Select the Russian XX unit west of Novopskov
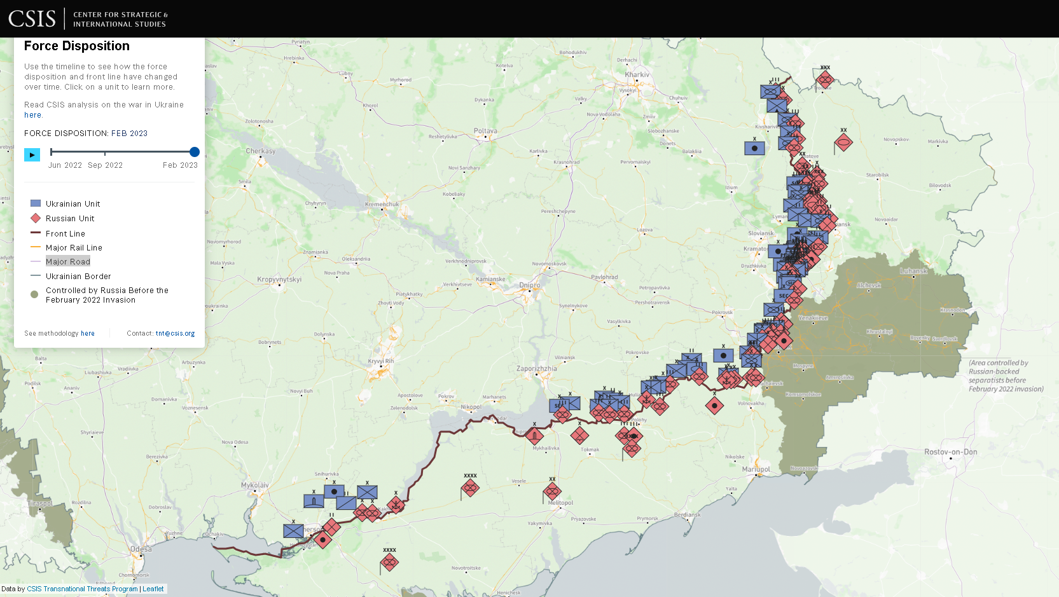 843,142
